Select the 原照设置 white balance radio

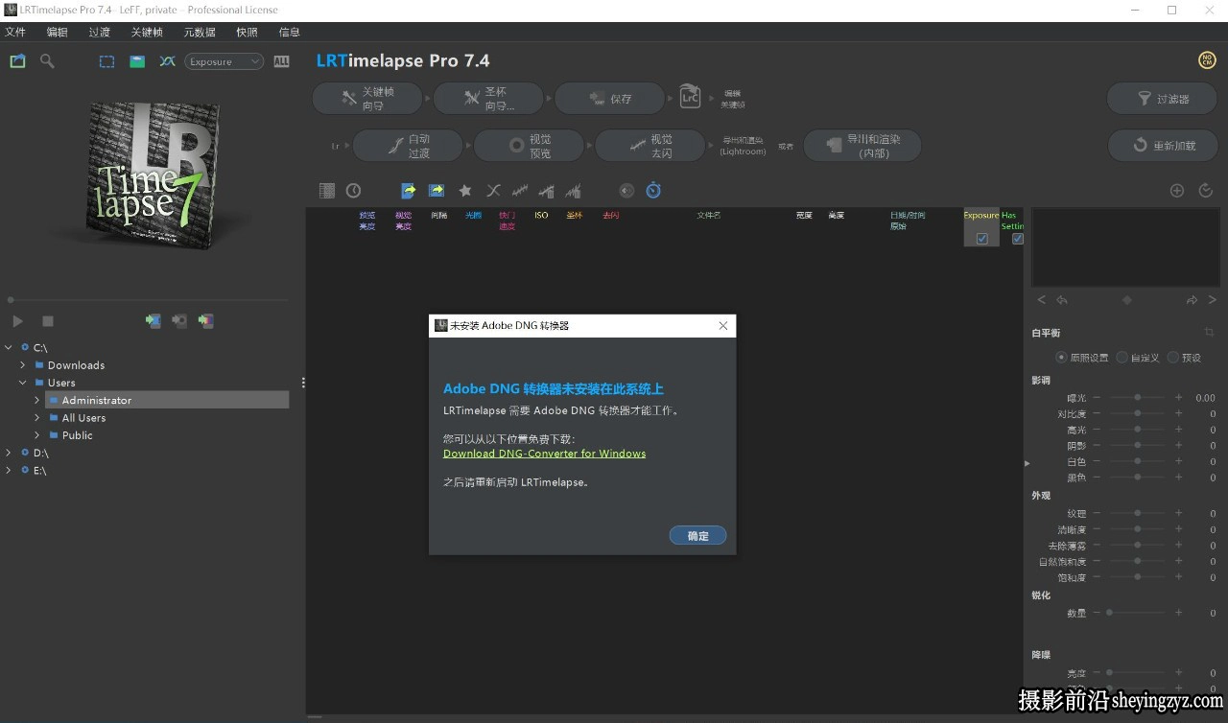1061,357
